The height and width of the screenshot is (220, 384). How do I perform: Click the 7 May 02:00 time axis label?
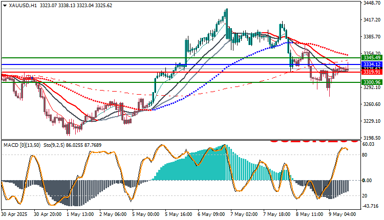click(244, 214)
